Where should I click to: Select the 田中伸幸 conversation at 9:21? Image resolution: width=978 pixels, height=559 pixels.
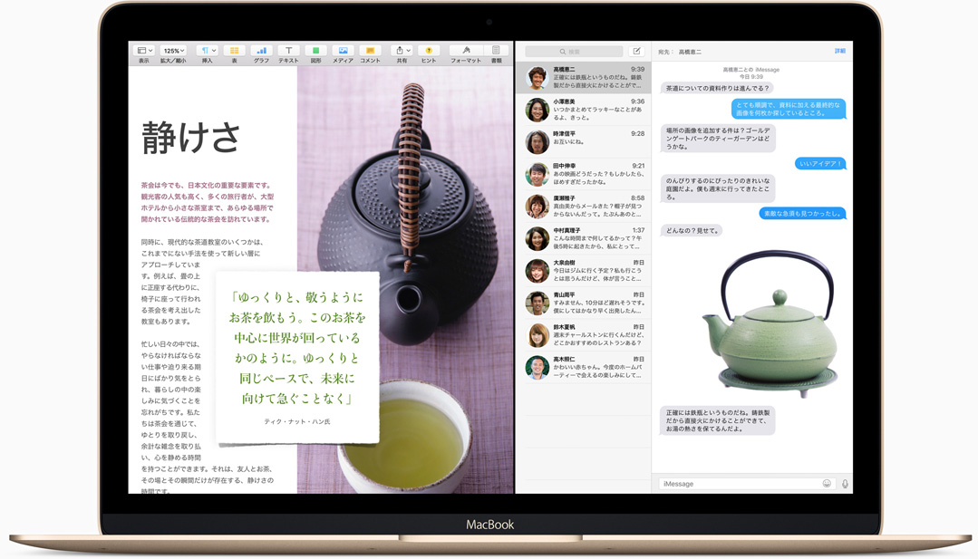click(x=584, y=175)
